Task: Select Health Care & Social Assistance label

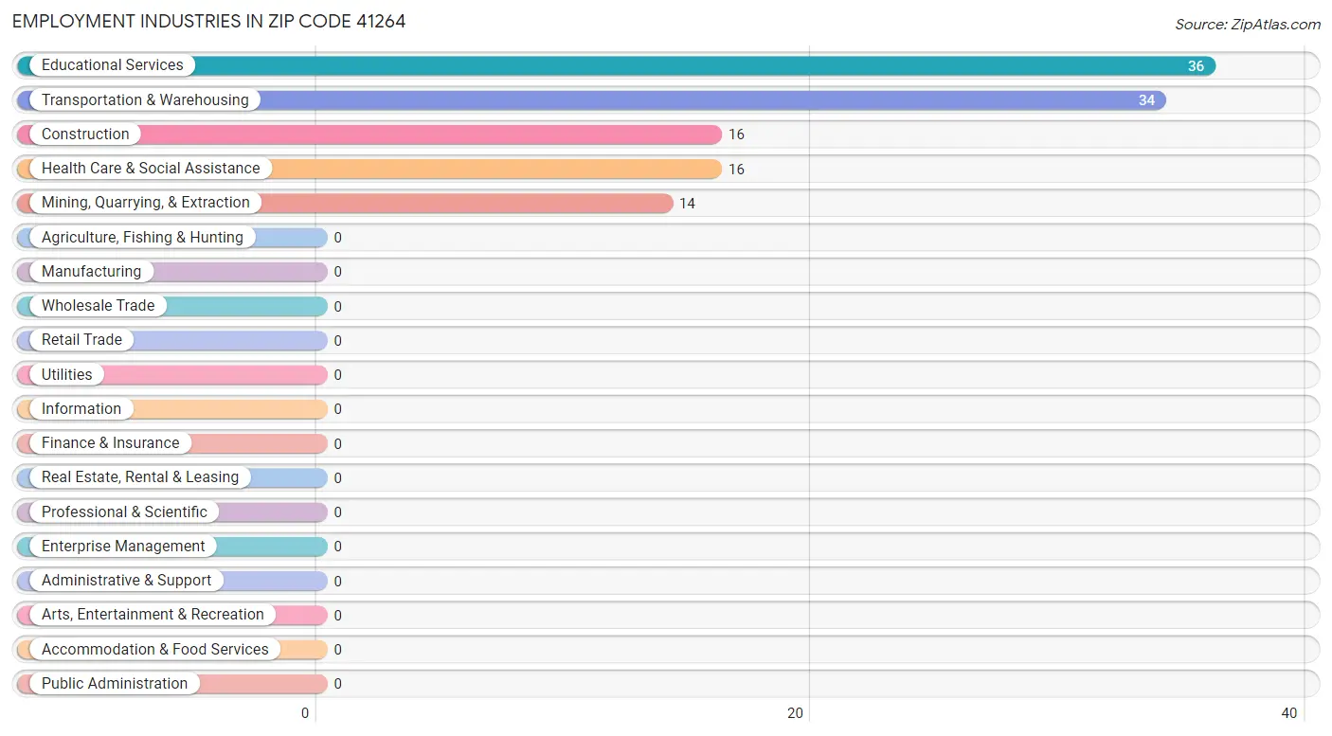Action: point(151,169)
